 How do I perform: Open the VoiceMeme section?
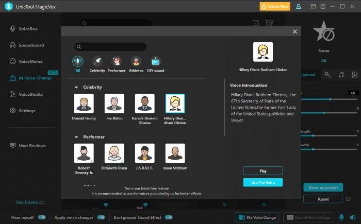[26, 61]
